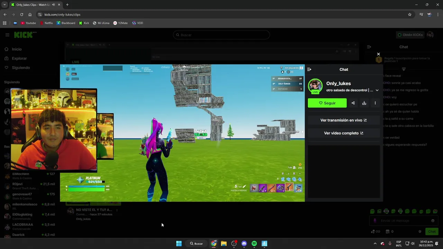Collapse the clip chat panel arrow icon
443x249 pixels.
(309, 70)
